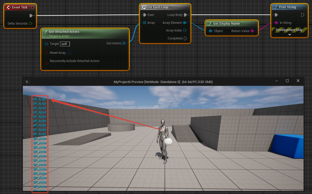Viewport: 312px width, 194px height.
Task: Click the Development Only banner on Print String
Action: coord(289,30)
